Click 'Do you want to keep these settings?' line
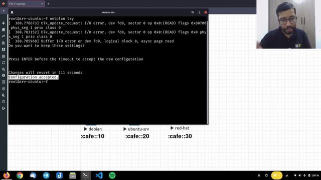The width and height of the screenshot is (321, 180). [47, 45]
